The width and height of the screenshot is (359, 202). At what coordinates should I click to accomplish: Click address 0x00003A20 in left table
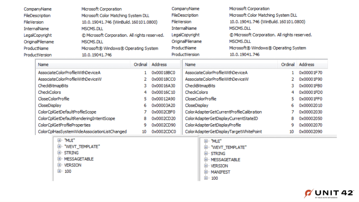tap(163, 106)
